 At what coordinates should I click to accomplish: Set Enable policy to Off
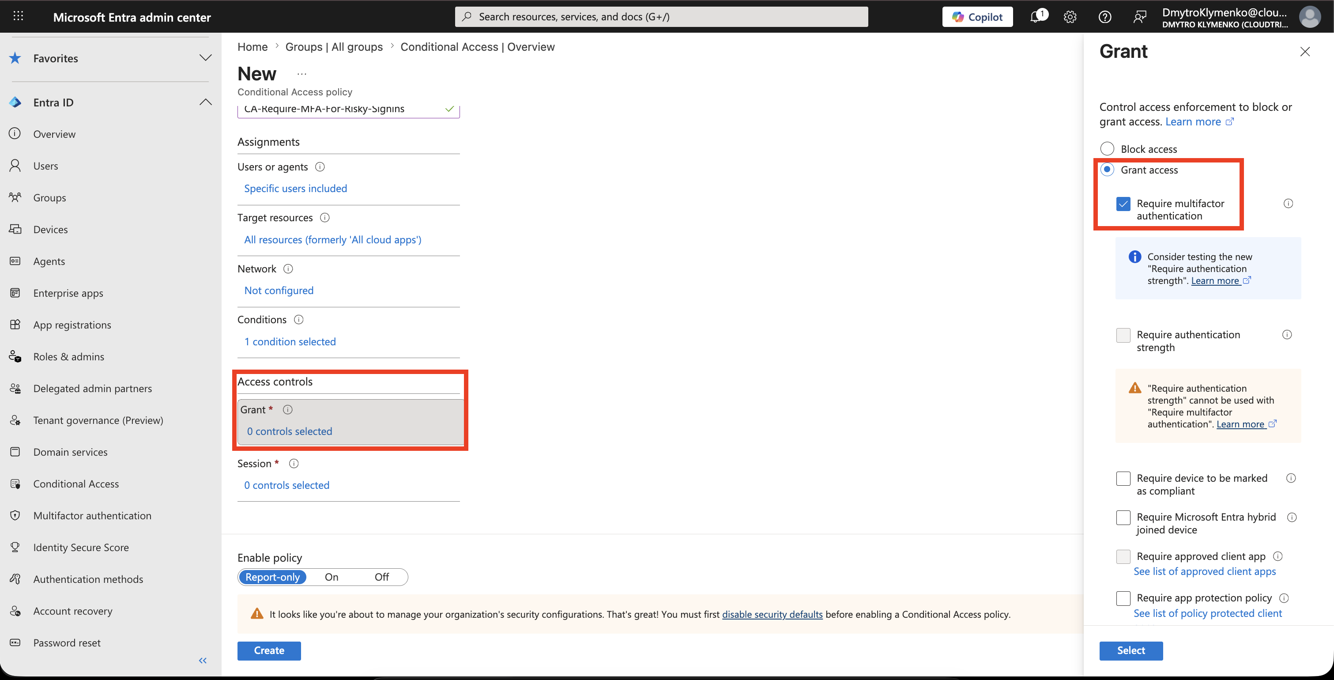point(382,577)
